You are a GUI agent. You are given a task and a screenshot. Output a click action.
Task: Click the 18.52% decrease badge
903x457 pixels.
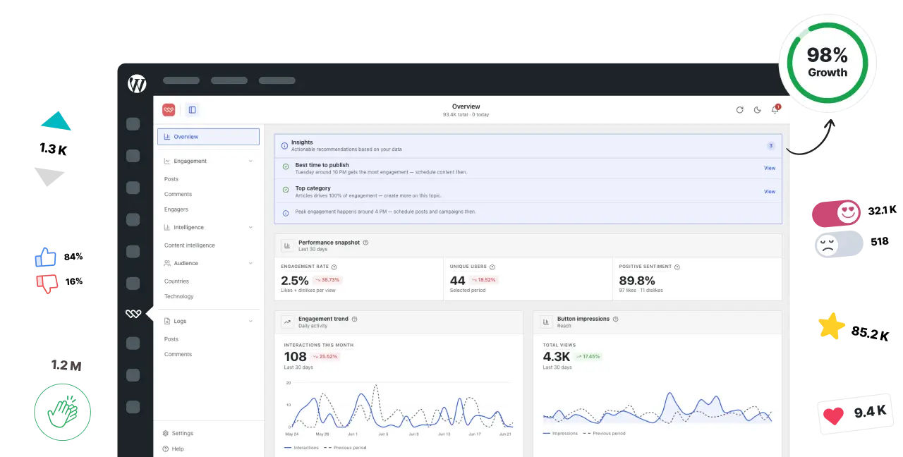click(x=483, y=280)
